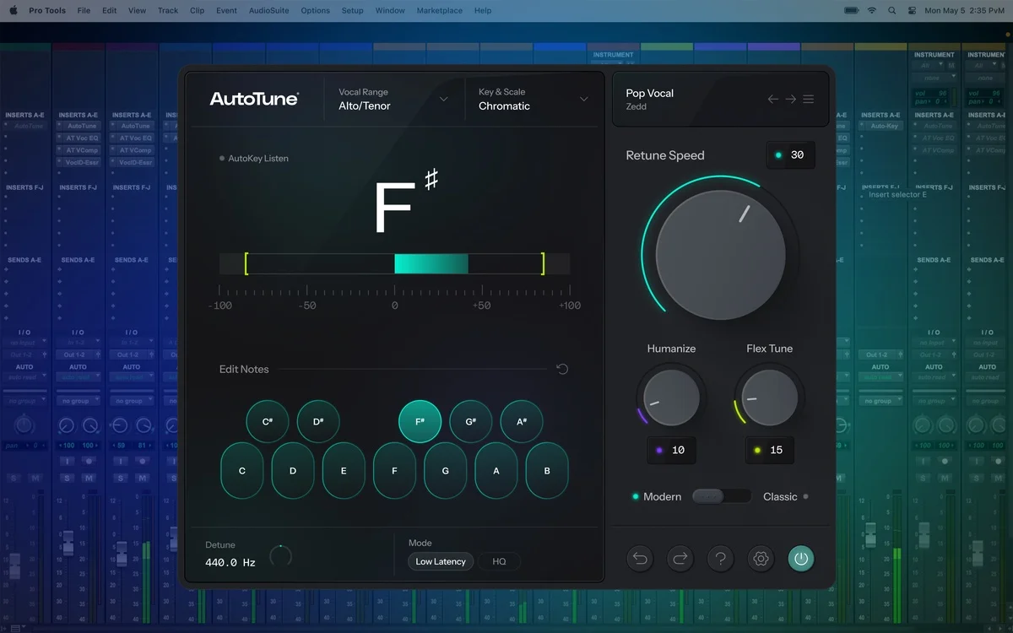Reset Edit Notes with the revert icon
This screenshot has height=633, width=1013.
coord(562,369)
